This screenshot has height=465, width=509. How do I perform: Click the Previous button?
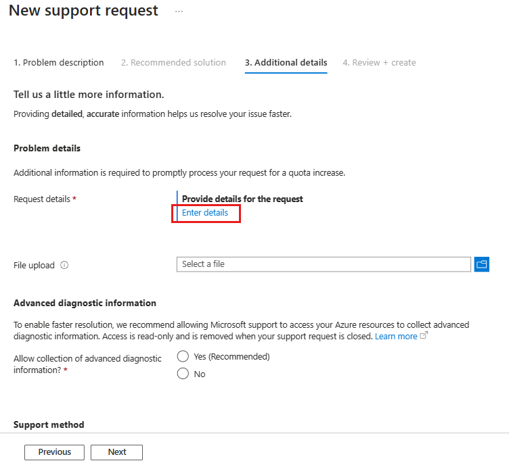54,452
